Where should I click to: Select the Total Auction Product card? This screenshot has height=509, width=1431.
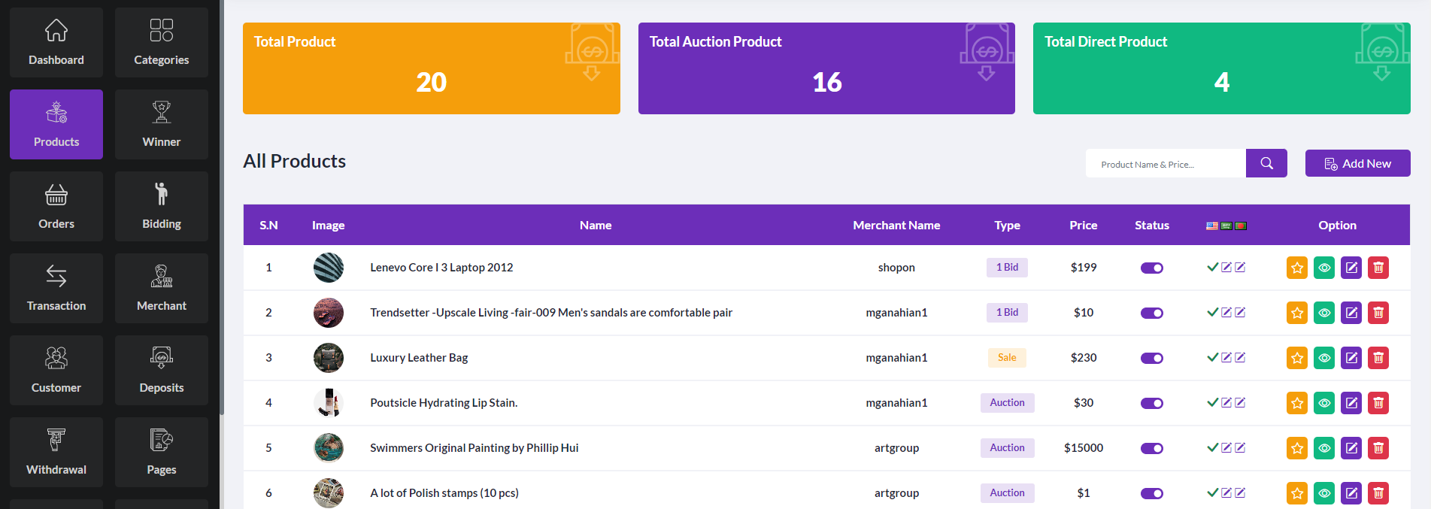[x=826, y=68]
